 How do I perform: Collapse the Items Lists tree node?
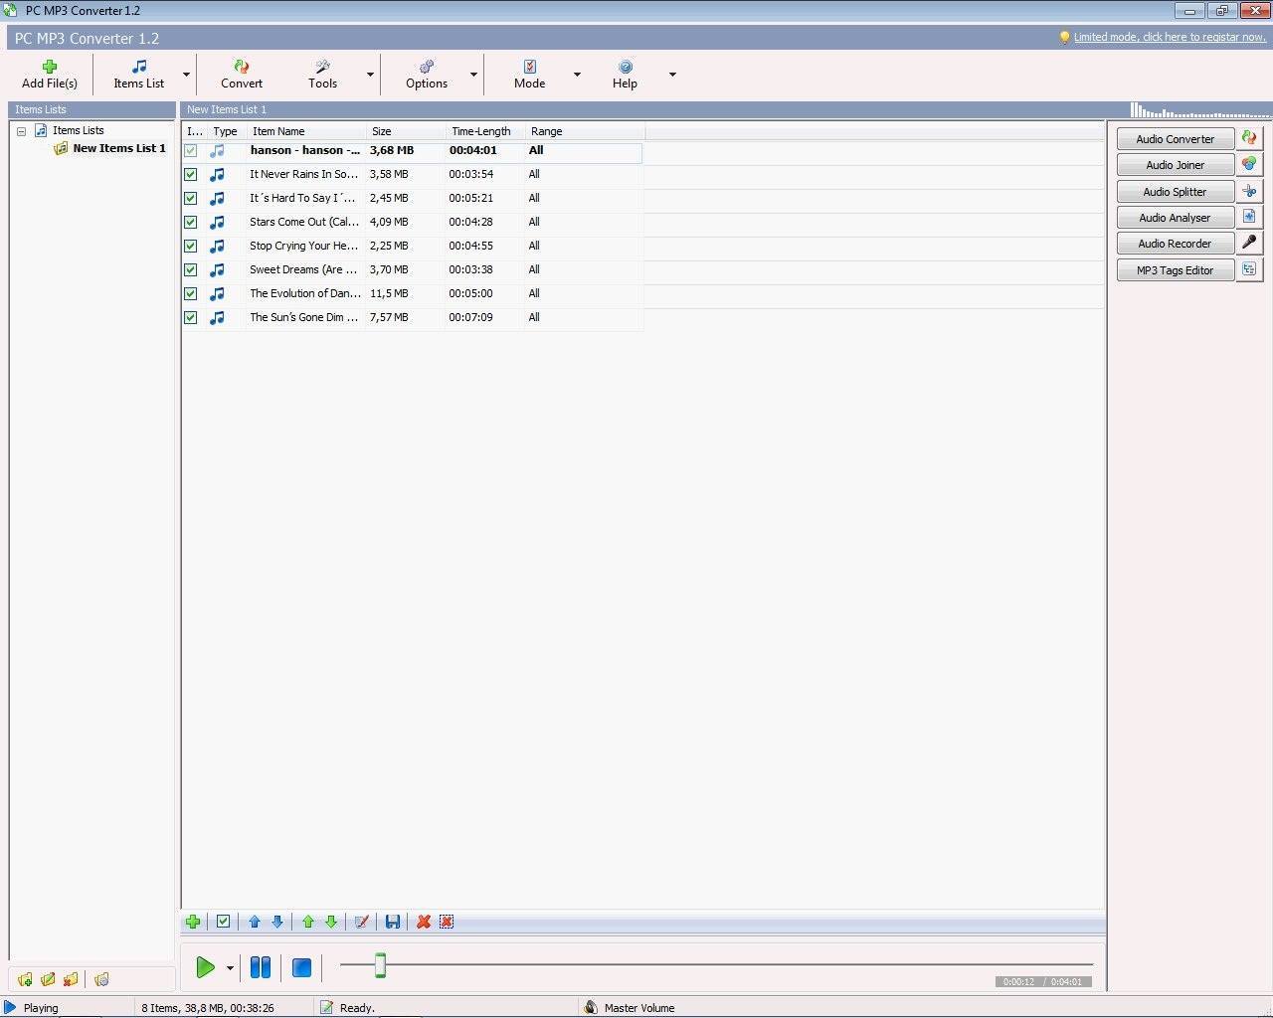click(21, 131)
